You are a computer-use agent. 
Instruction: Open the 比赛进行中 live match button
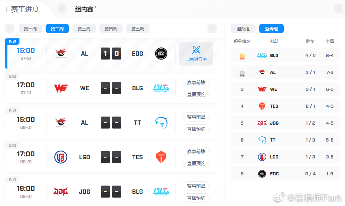point(196,54)
